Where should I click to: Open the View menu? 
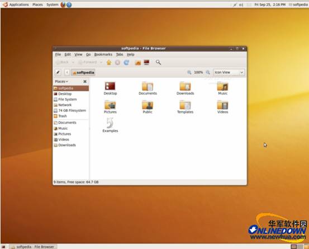78,54
